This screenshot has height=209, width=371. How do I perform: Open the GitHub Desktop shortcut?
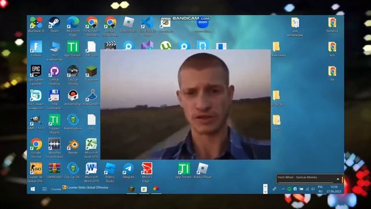tap(54, 75)
